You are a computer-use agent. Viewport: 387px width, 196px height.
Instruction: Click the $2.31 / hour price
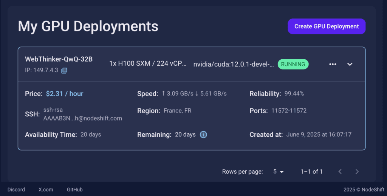65,94
